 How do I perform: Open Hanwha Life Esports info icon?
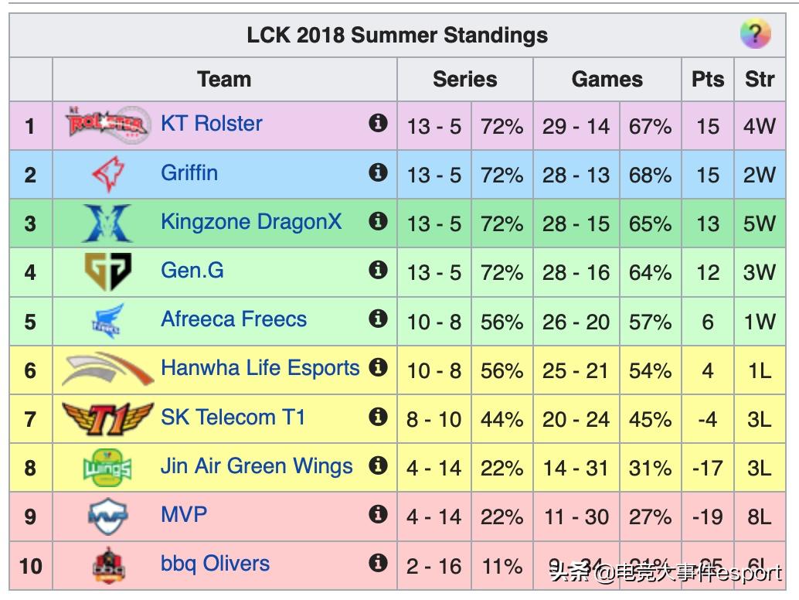pos(378,367)
